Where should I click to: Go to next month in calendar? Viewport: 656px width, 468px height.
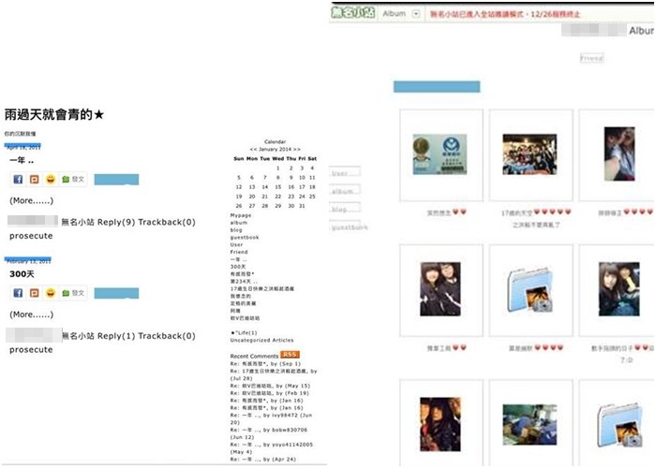pyautogui.click(x=296, y=150)
